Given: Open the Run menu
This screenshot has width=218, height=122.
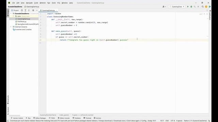Looking at the screenshot, I should click(x=49, y=3).
